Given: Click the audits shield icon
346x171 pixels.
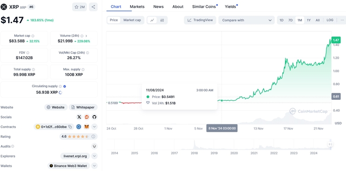Looking at the screenshot, I should pos(95,146).
